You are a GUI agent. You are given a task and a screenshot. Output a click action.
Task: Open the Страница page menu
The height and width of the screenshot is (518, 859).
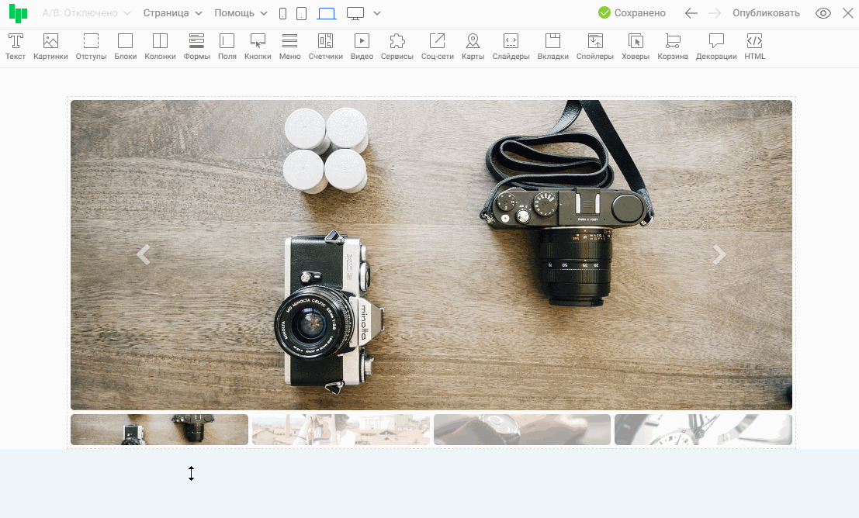[172, 13]
